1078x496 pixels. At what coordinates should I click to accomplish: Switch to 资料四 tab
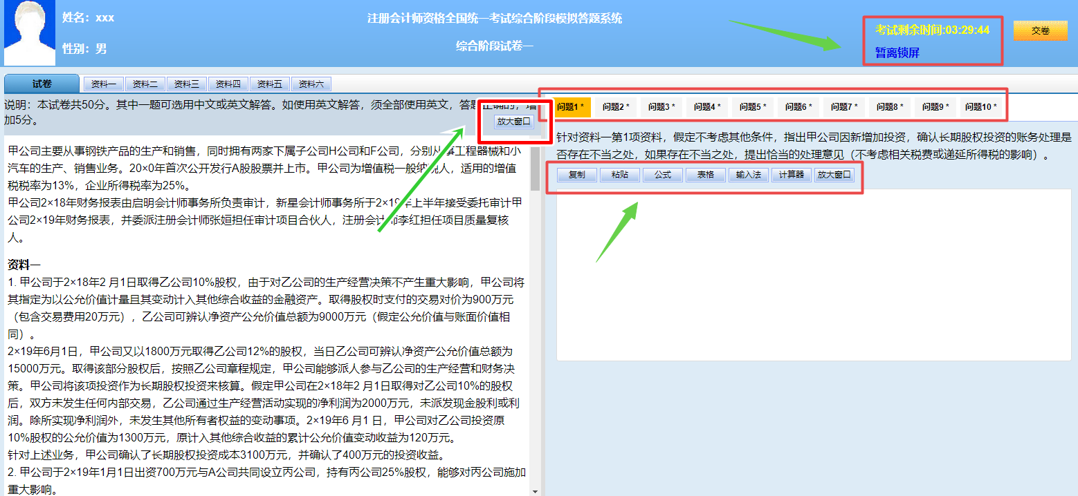(x=228, y=84)
